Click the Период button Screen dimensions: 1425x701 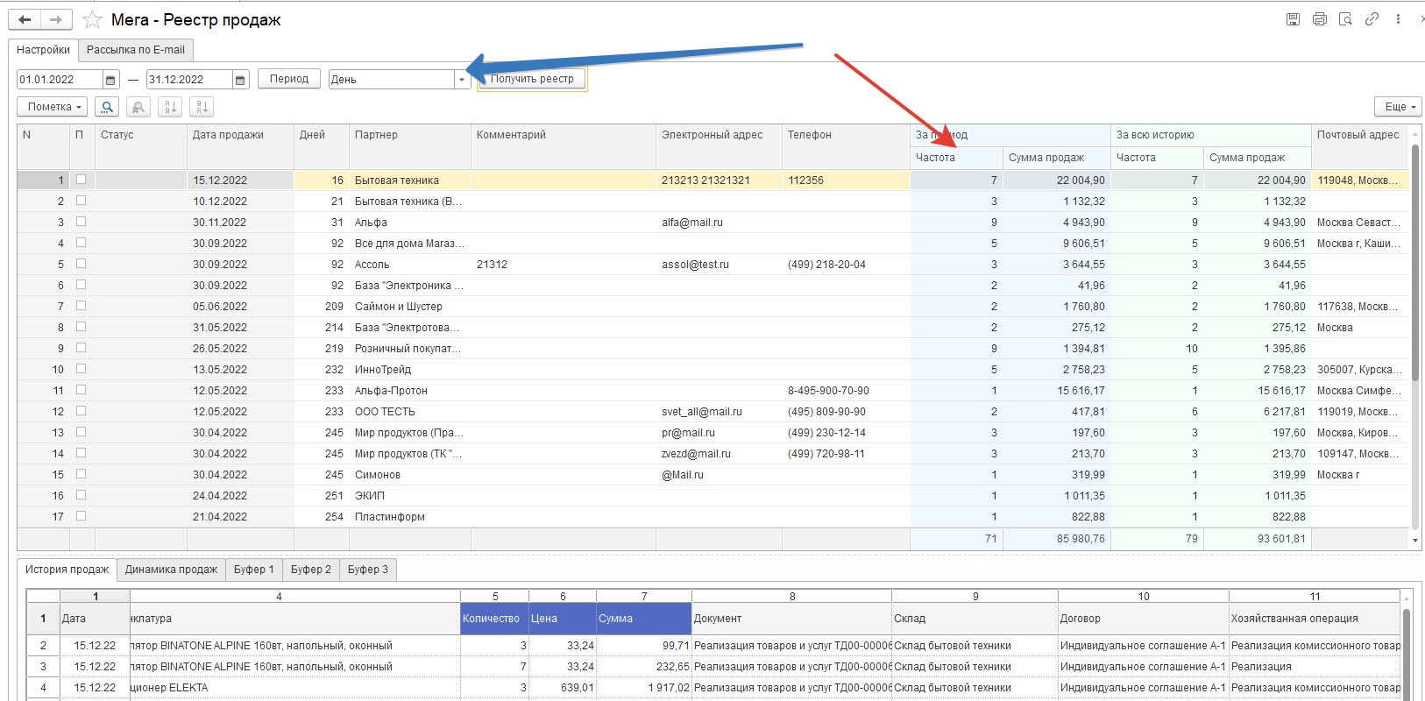tap(289, 79)
